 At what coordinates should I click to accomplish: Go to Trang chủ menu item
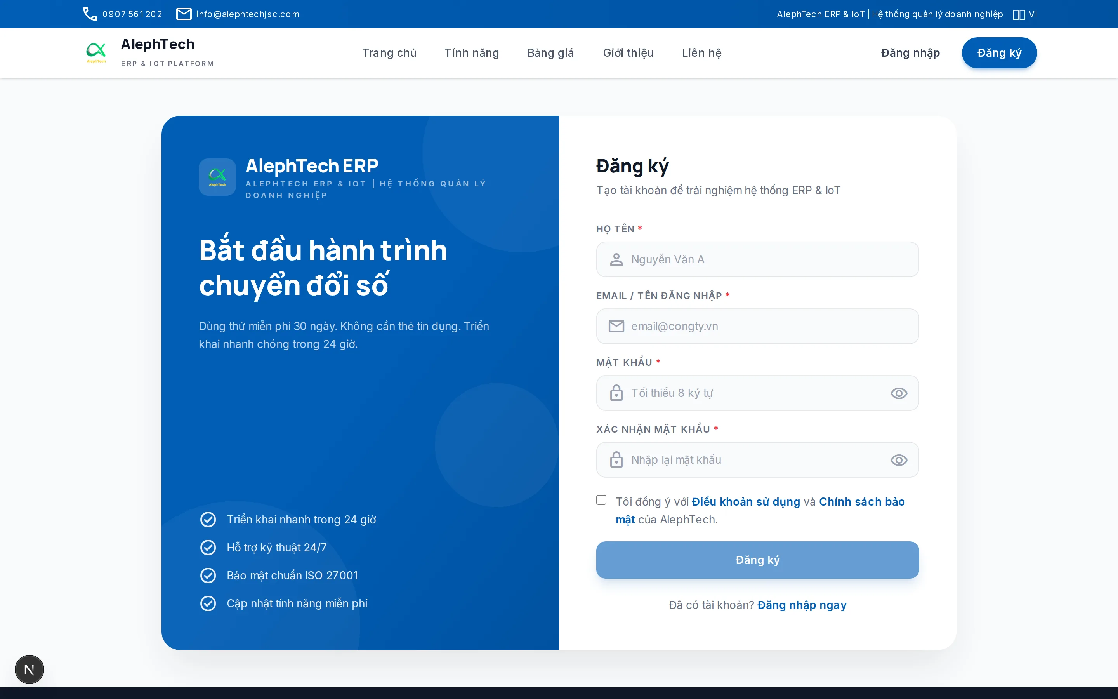pos(389,53)
